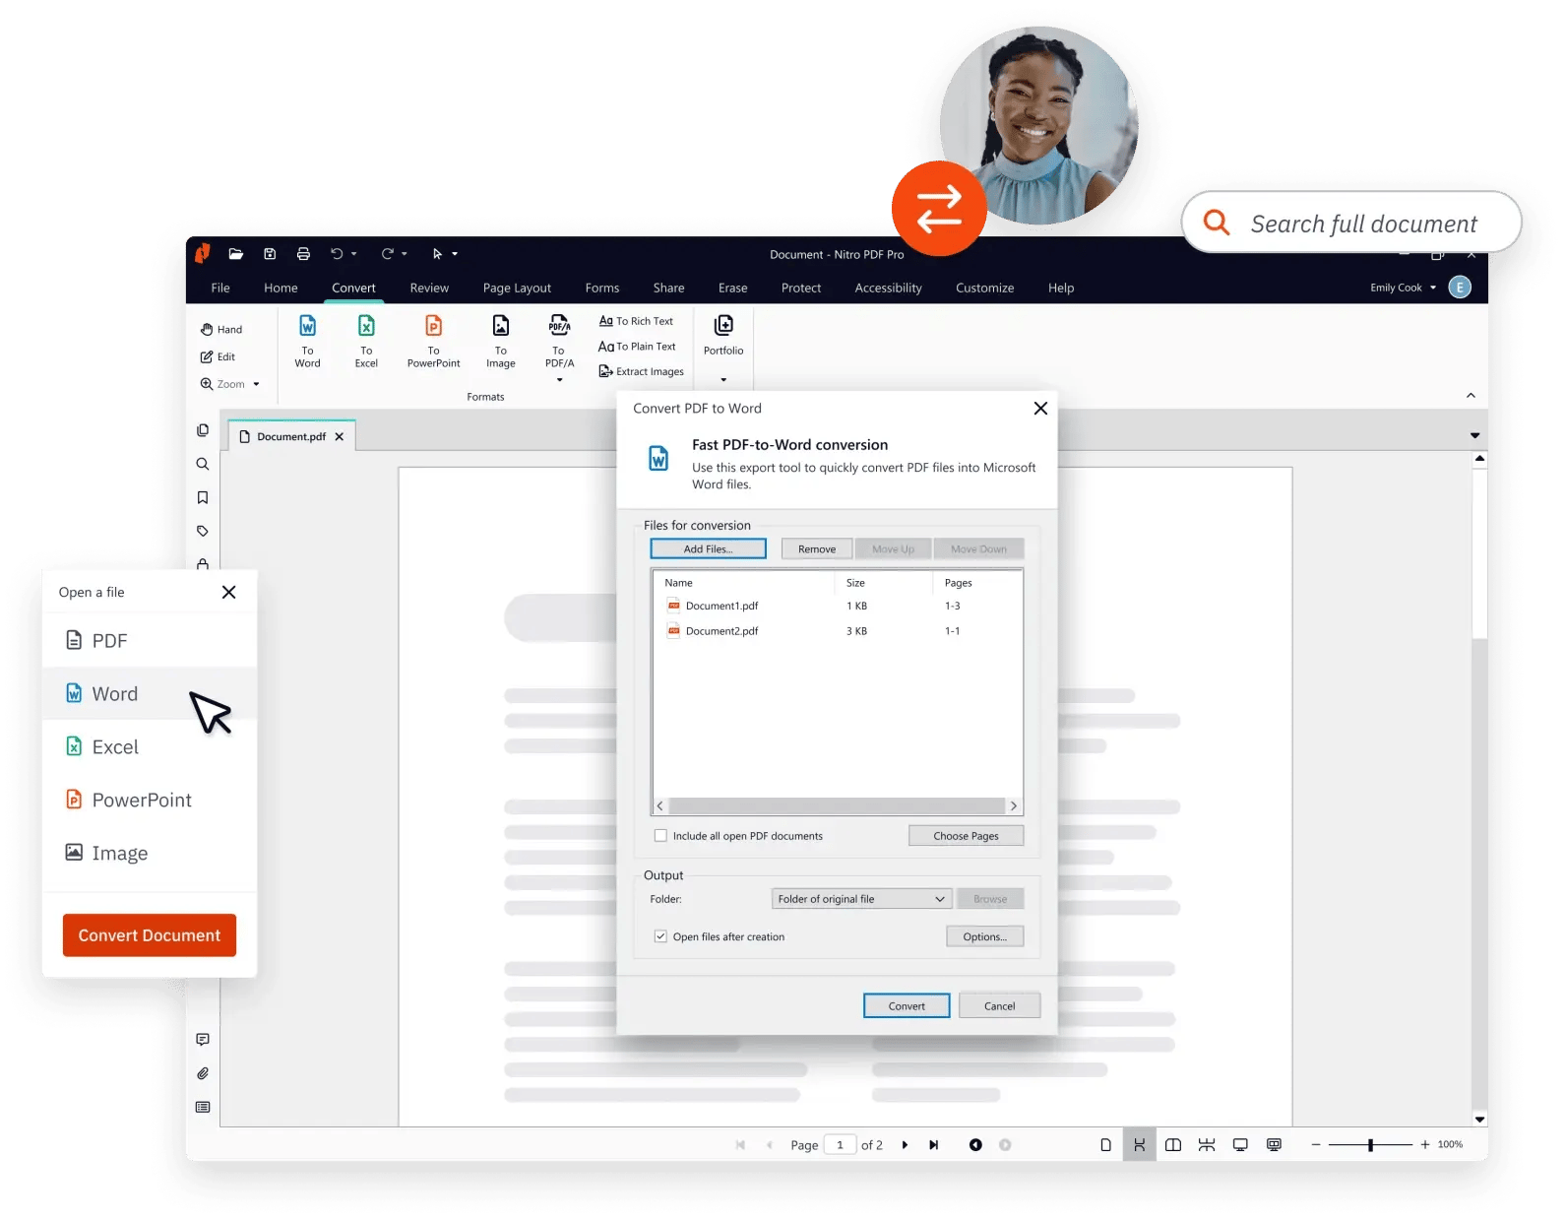Switch to the Protect tab
The width and height of the screenshot is (1565, 1221).
point(801,288)
